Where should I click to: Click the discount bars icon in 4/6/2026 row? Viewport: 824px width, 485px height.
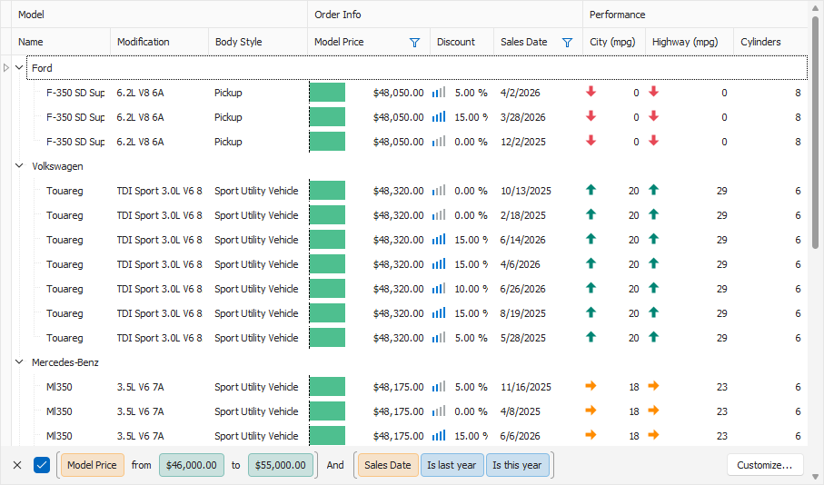coord(438,263)
